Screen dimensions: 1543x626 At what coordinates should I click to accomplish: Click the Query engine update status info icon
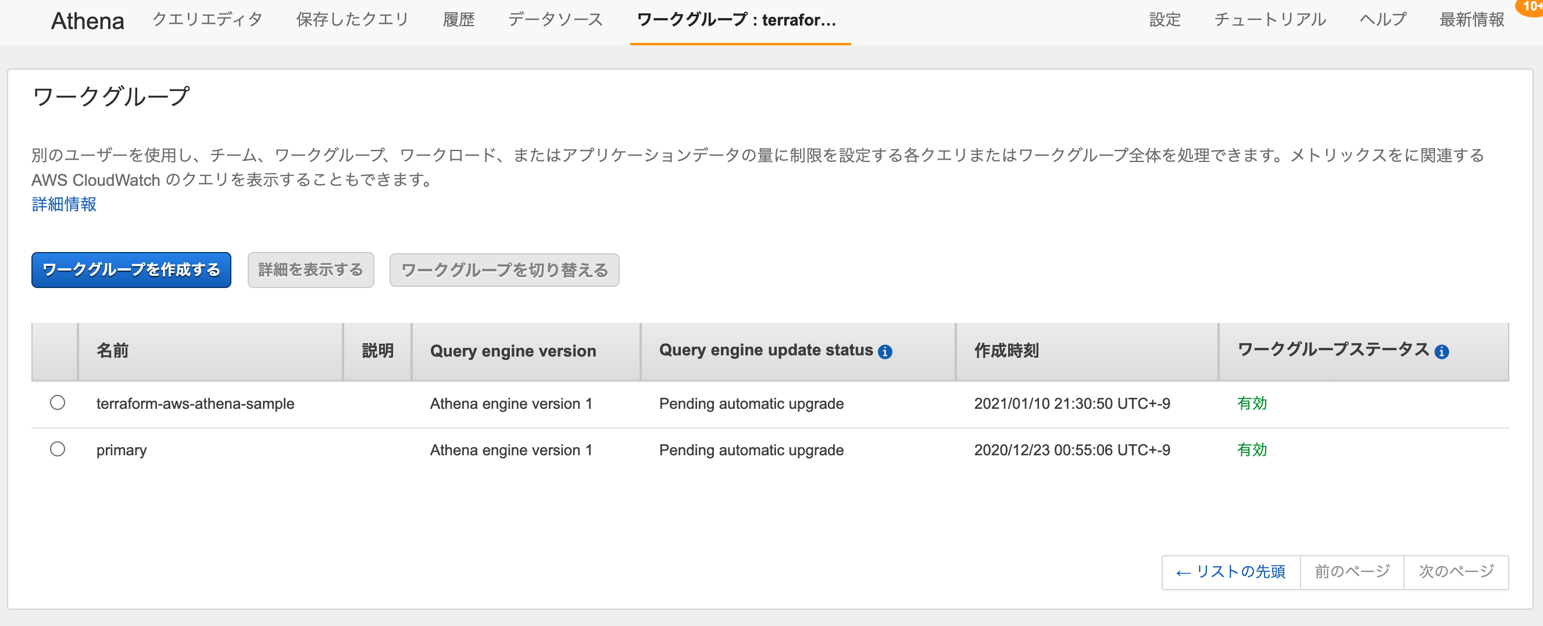coord(887,351)
